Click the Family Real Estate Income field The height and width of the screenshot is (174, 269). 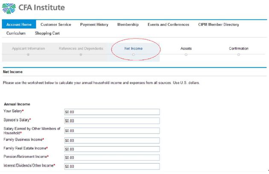[x=111, y=149]
